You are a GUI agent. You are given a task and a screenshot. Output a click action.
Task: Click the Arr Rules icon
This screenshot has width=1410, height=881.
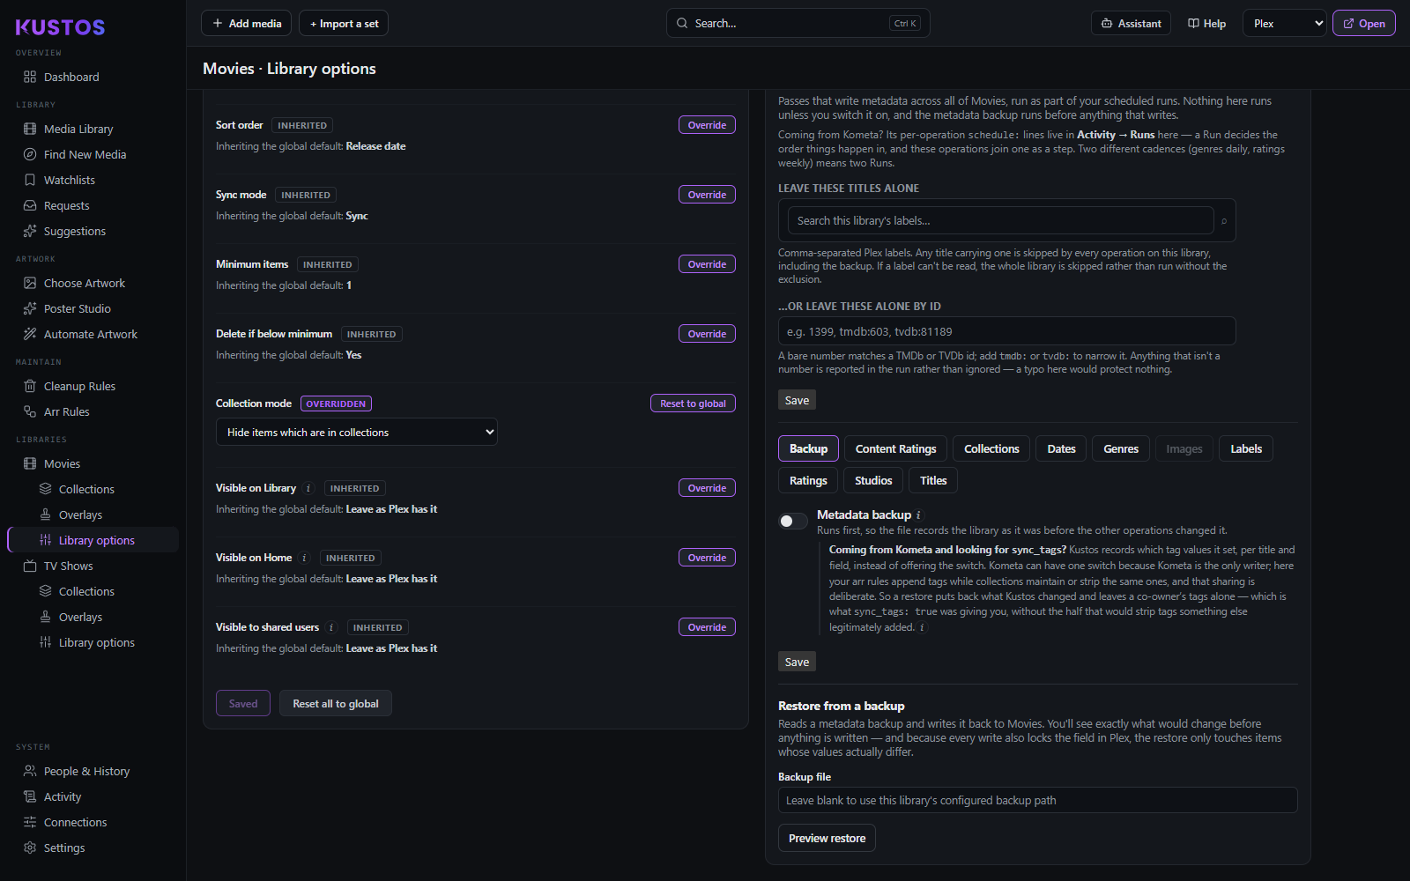[30, 411]
